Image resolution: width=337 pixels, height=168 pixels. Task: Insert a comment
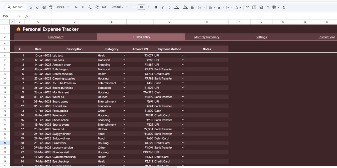click(254, 7)
